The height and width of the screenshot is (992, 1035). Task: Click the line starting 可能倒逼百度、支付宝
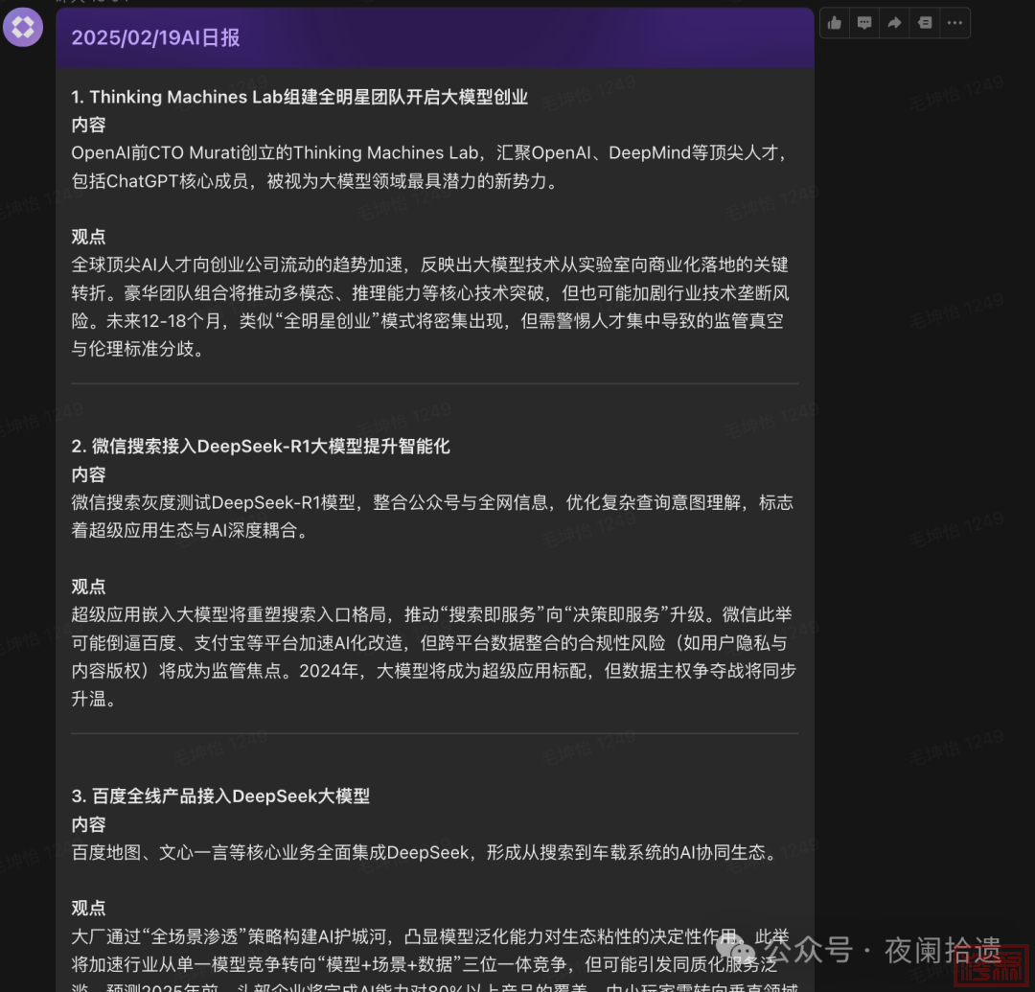[429, 643]
